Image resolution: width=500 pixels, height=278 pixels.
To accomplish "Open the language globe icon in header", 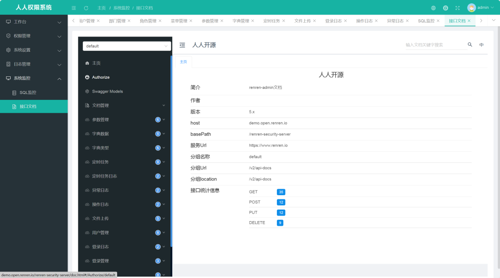I will pos(434,7).
